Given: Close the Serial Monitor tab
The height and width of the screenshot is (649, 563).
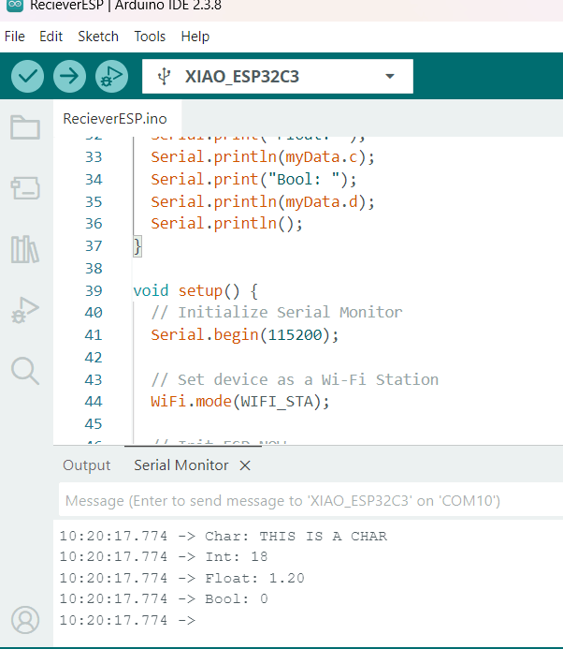Looking at the screenshot, I should [245, 465].
